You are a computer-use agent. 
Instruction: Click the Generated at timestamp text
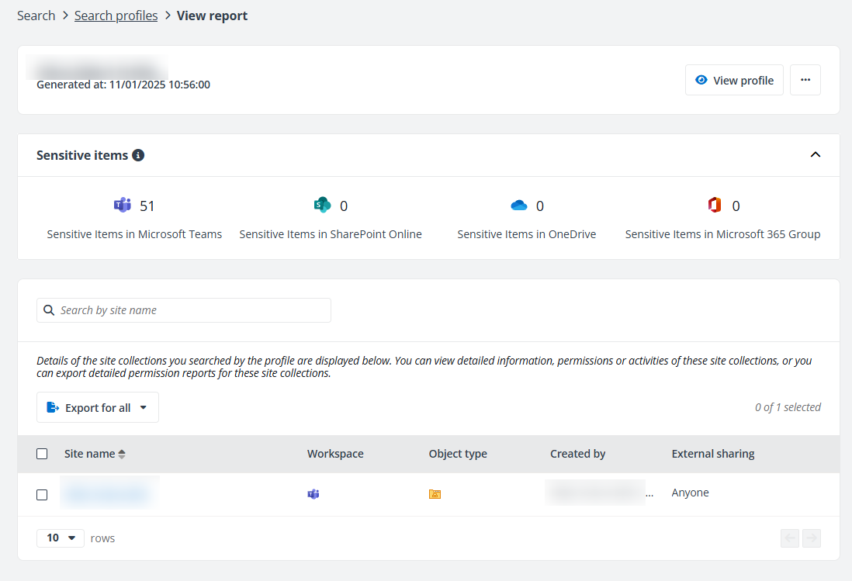point(123,85)
